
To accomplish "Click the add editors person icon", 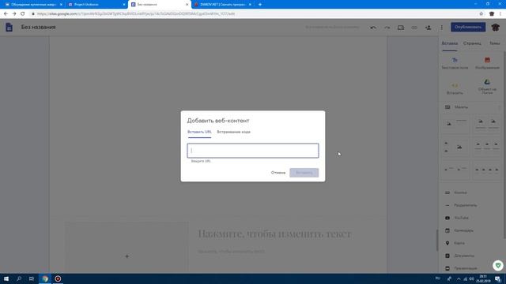I will (x=428, y=28).
